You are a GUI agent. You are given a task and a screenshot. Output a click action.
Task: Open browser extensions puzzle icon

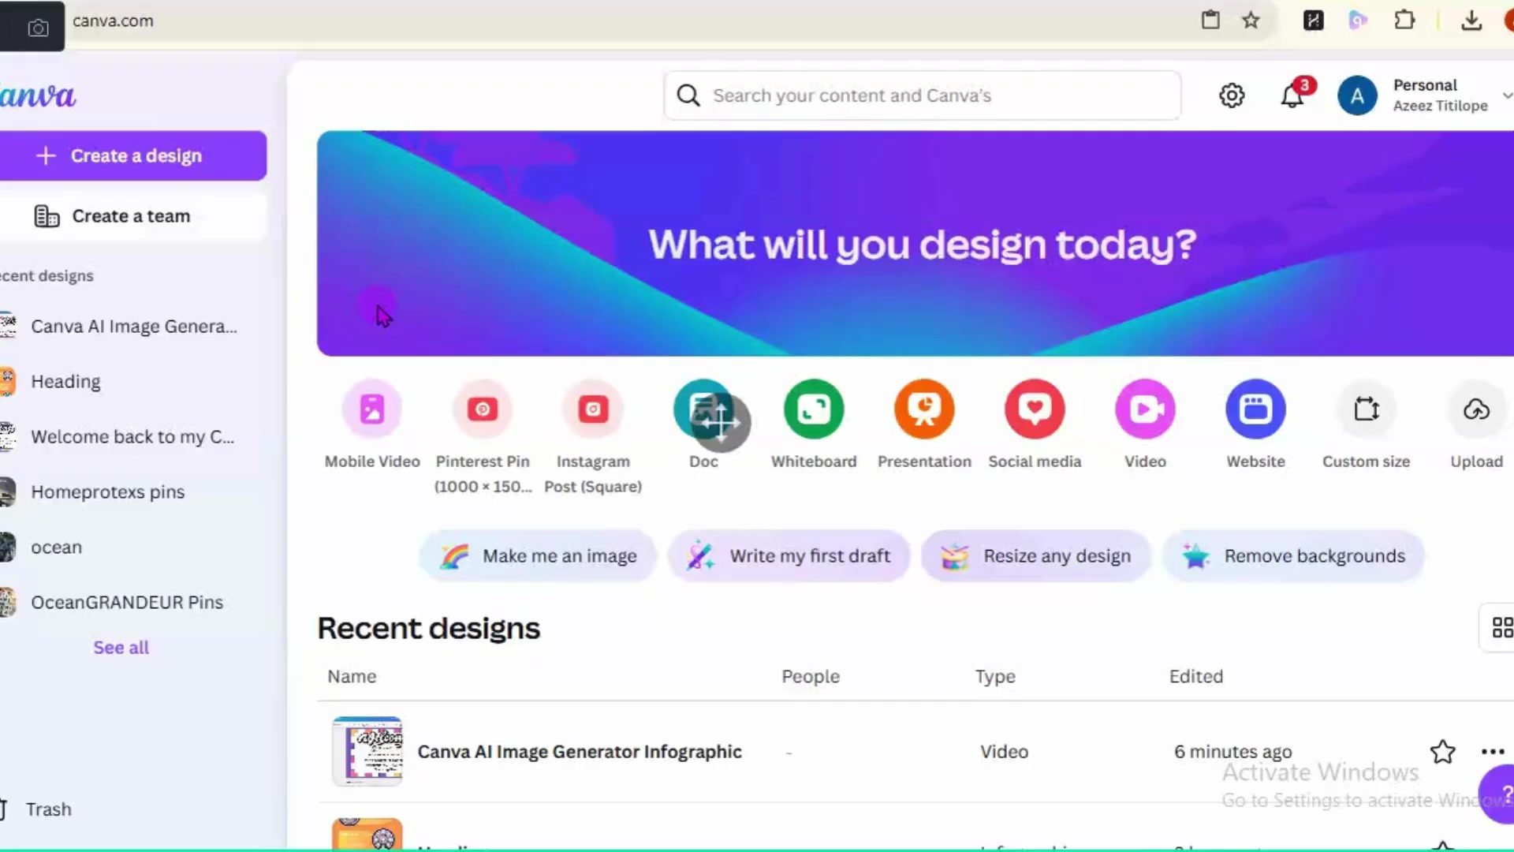point(1404,21)
